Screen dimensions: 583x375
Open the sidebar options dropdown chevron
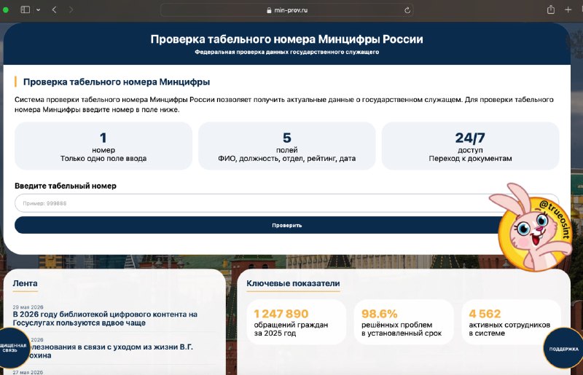38,10
